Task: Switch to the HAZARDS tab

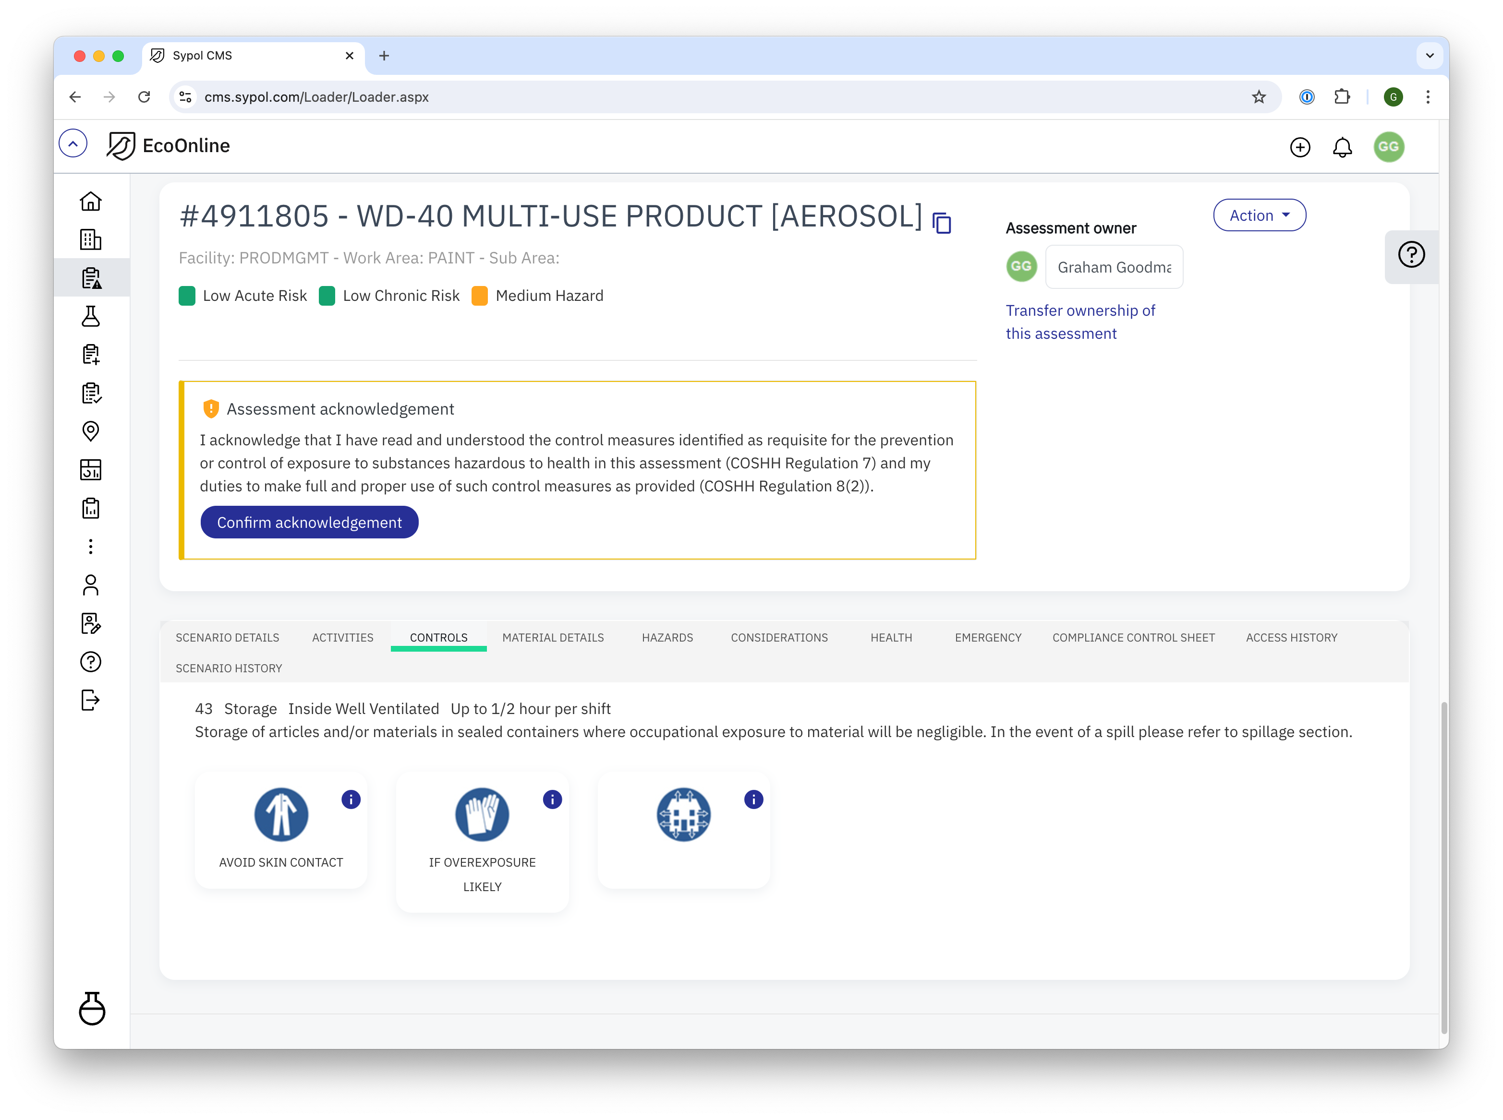Action: (x=667, y=636)
